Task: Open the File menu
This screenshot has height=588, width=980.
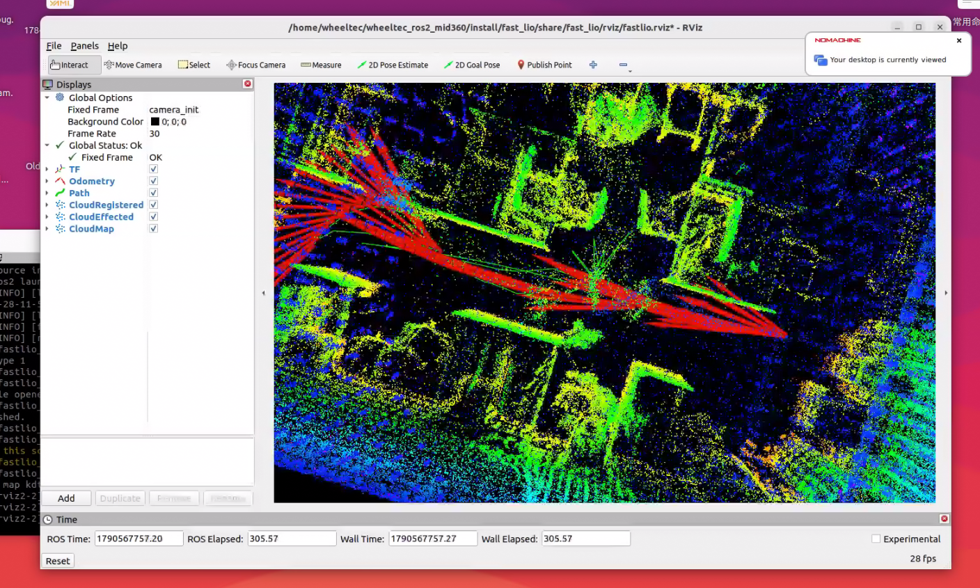Action: [x=54, y=46]
